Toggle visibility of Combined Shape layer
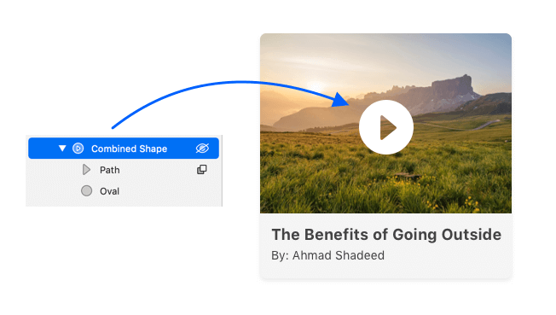The height and width of the screenshot is (315, 556). click(202, 148)
